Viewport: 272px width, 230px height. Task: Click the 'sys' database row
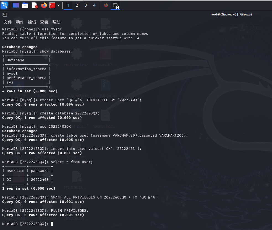click(x=10, y=82)
